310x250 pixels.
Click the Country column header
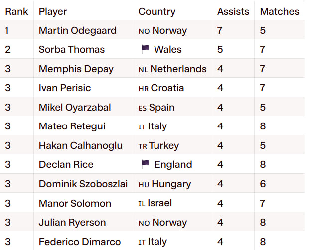156,11
